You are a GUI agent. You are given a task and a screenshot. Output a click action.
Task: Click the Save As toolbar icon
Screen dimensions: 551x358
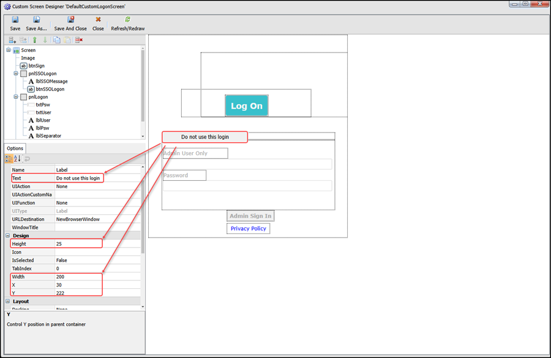[37, 20]
